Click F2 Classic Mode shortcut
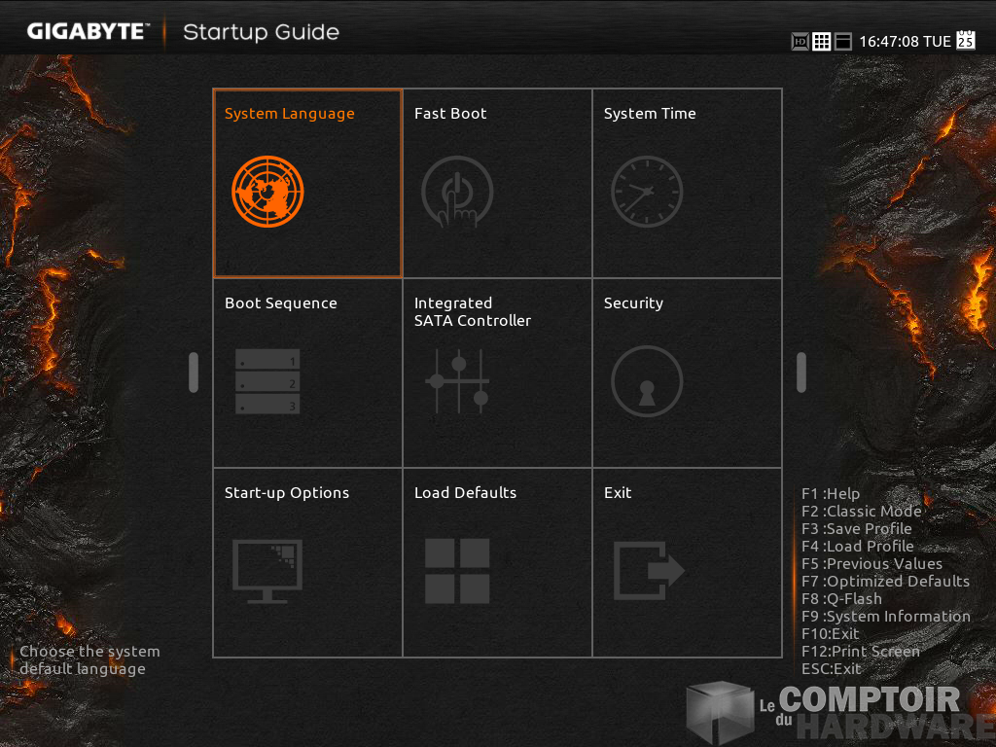996x747 pixels. pos(861,512)
